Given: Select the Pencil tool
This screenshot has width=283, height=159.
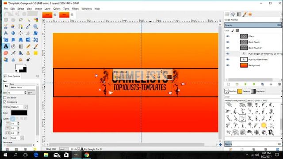Looking at the screenshot, I should pos(28,46).
